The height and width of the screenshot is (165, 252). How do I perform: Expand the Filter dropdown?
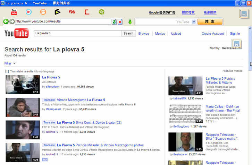coord(10,63)
